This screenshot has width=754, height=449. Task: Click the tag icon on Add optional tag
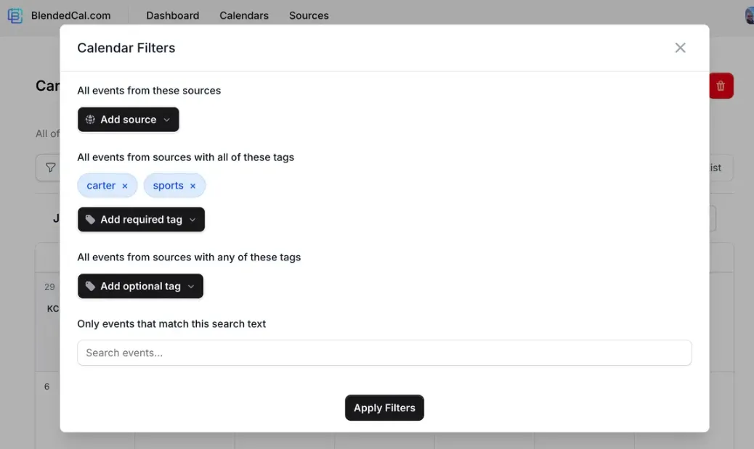90,287
